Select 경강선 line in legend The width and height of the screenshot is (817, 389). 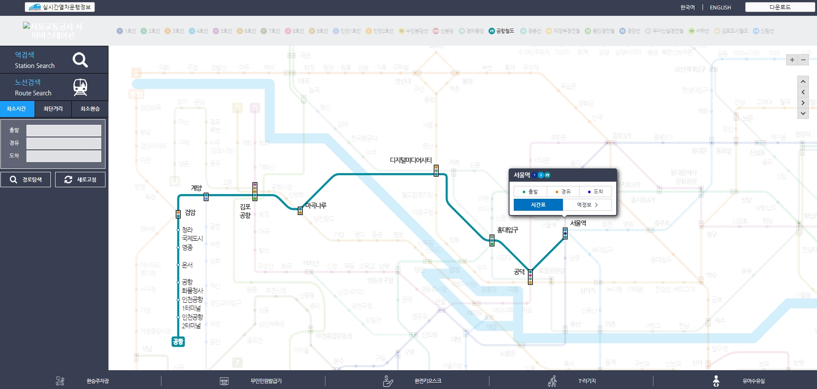[630, 31]
